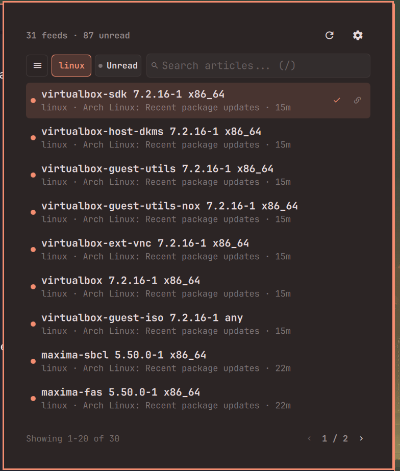
Task: Open virtualbox-ext-vnc 7.2.16-1 article
Action: pos(198,250)
